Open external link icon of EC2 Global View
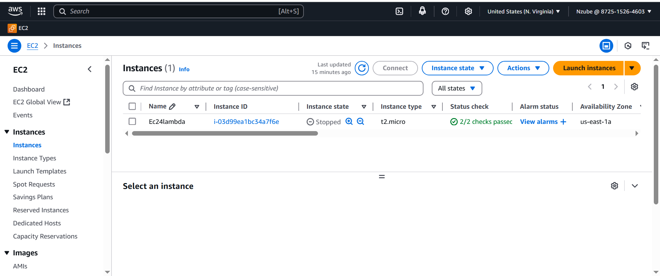 point(67,102)
